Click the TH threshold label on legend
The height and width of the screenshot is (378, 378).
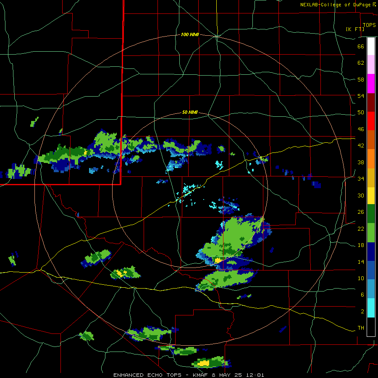pos(361,328)
